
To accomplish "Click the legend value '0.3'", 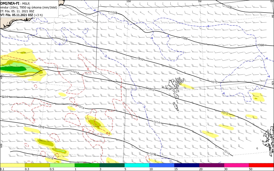I will (x=27, y=169).
